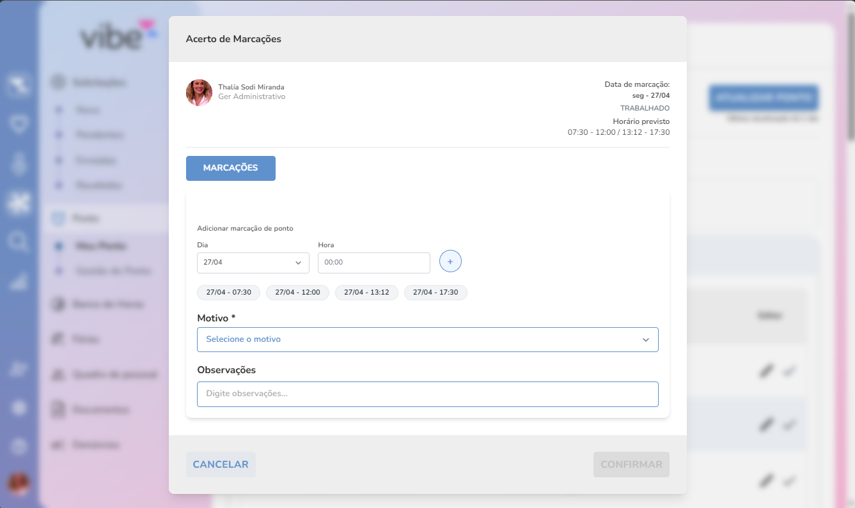Select the 27/04 - 13:12 marcação chip
The width and height of the screenshot is (855, 508).
pos(366,293)
